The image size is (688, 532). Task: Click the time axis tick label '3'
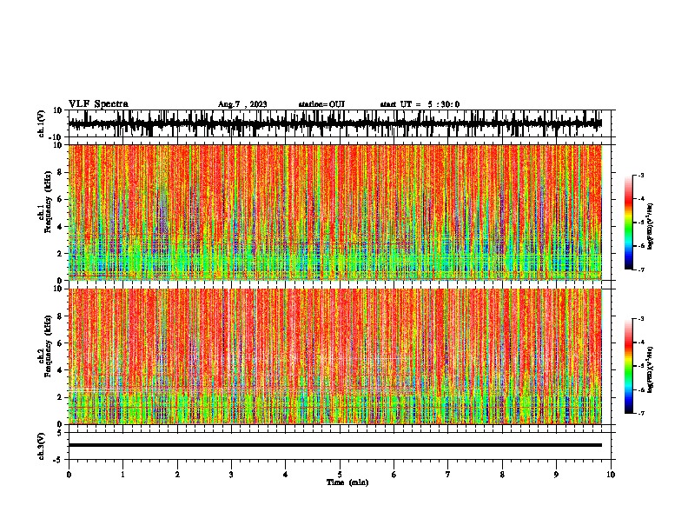(231, 475)
